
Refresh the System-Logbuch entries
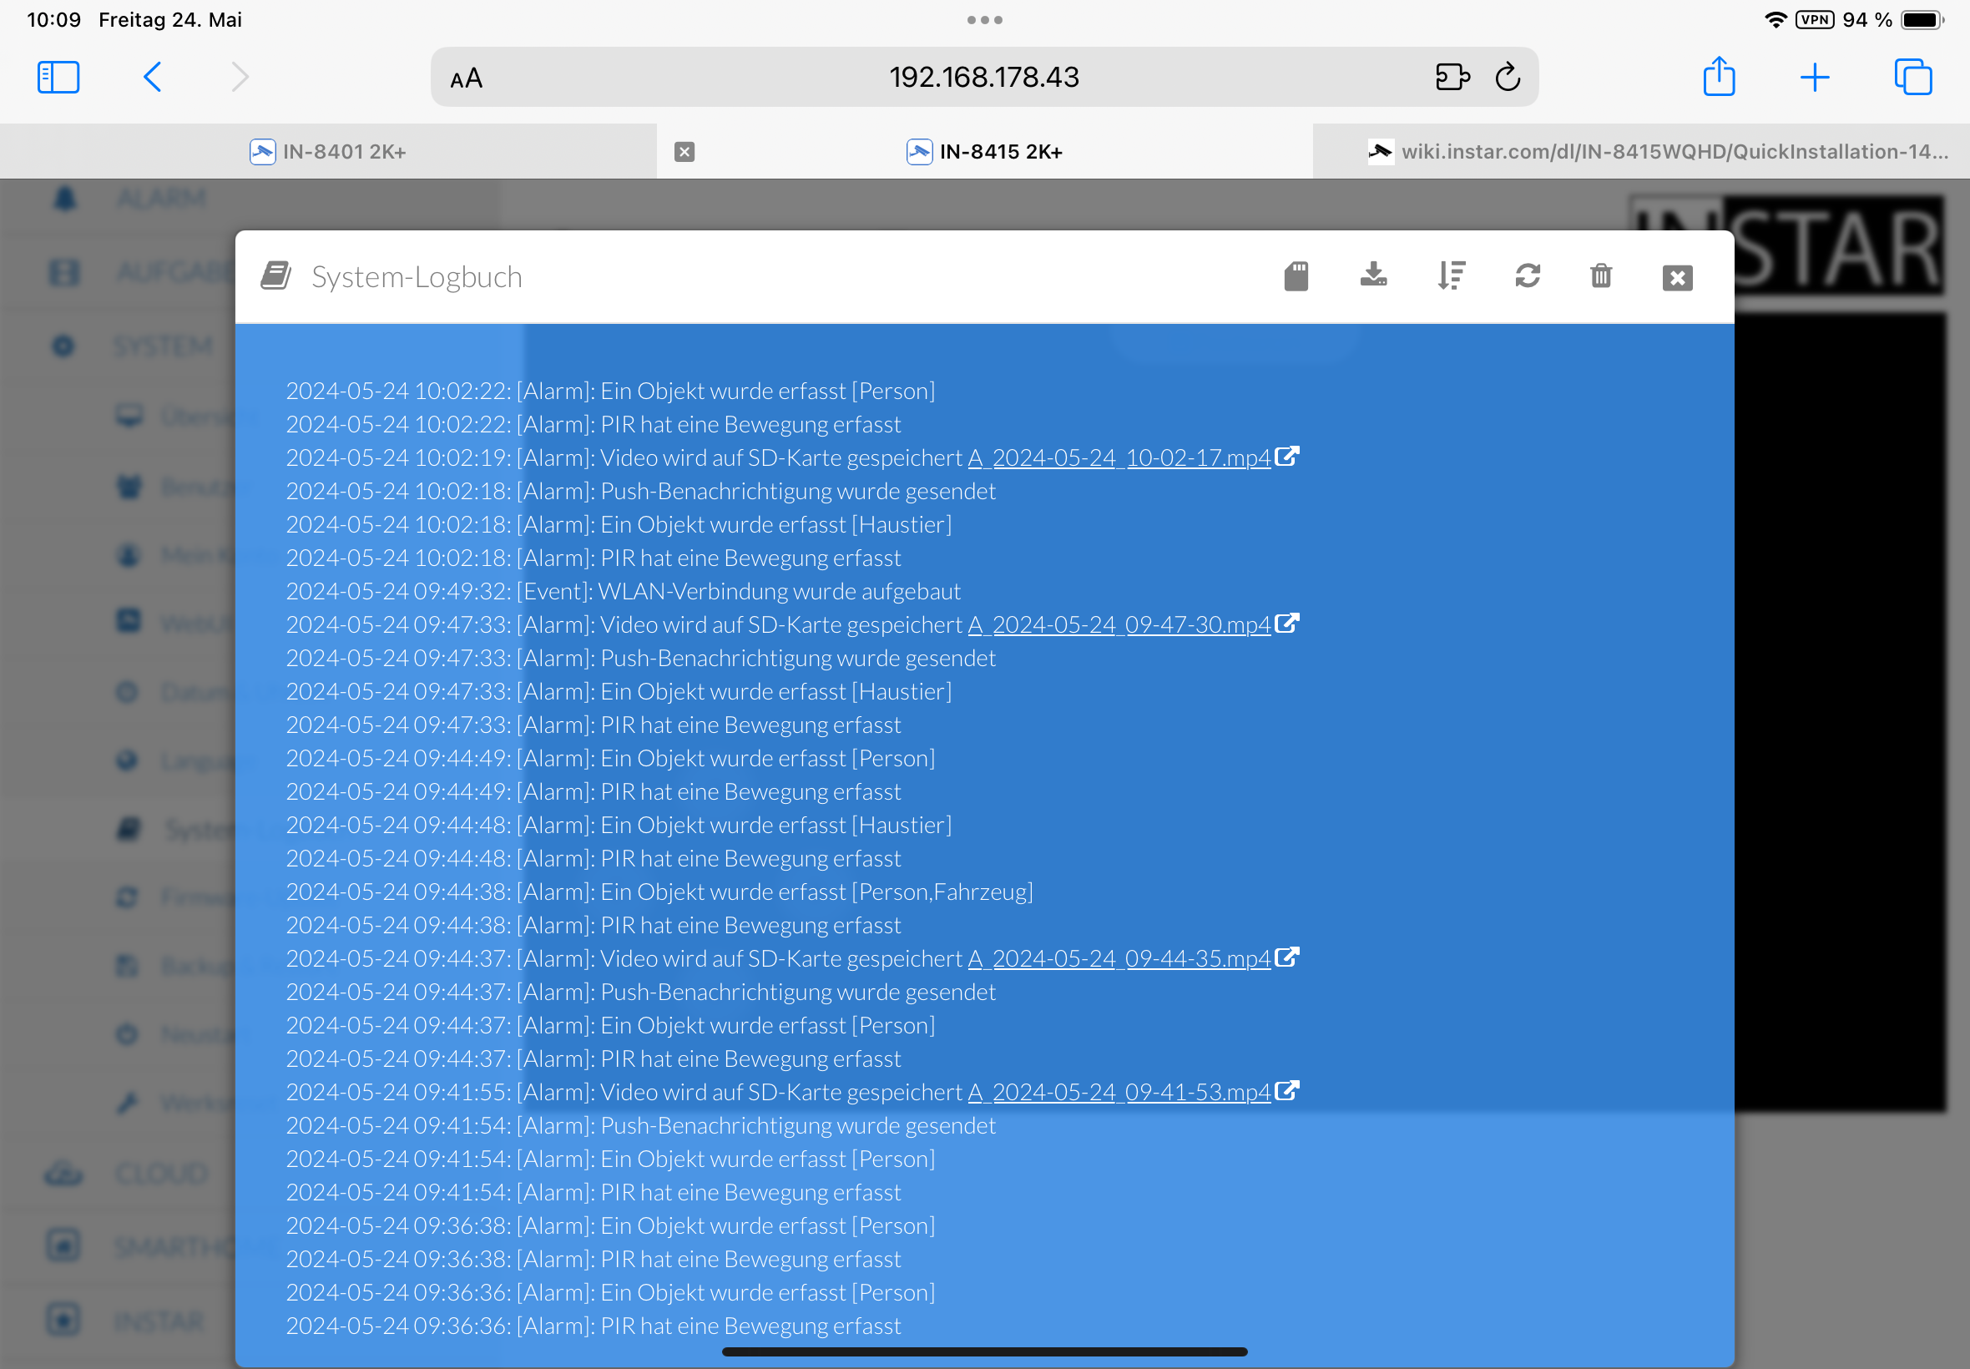pos(1528,276)
